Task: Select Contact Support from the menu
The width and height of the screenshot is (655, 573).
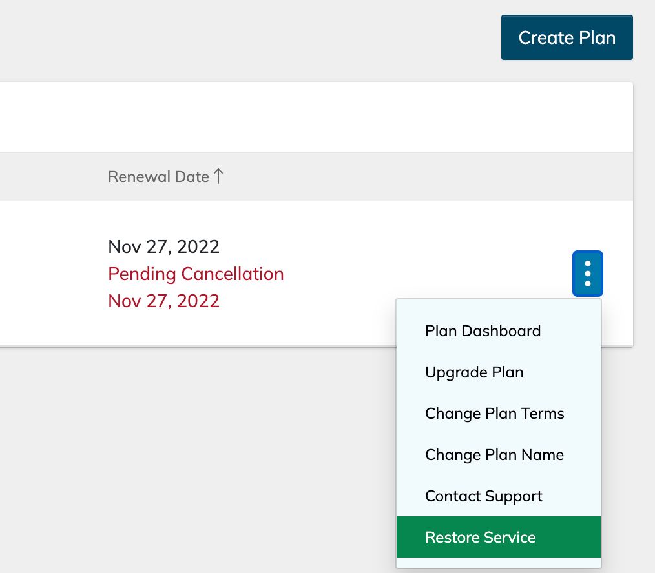Action: 483,496
